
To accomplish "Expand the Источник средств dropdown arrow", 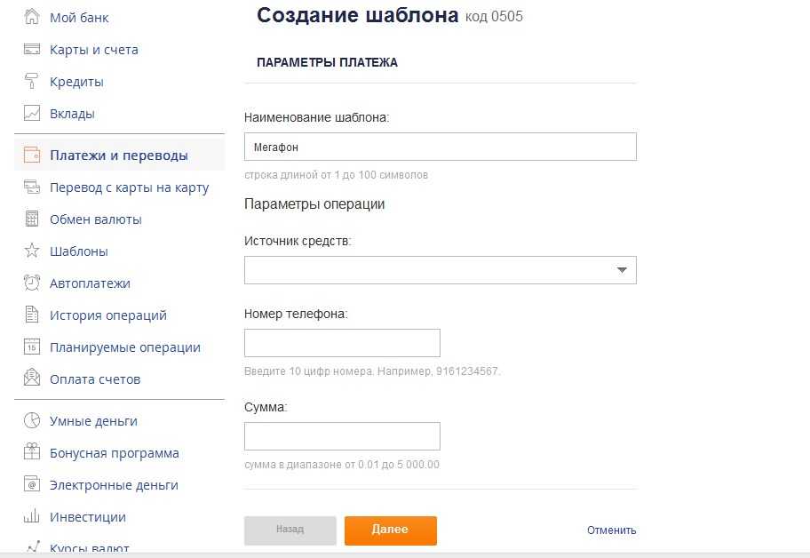I will tap(622, 270).
